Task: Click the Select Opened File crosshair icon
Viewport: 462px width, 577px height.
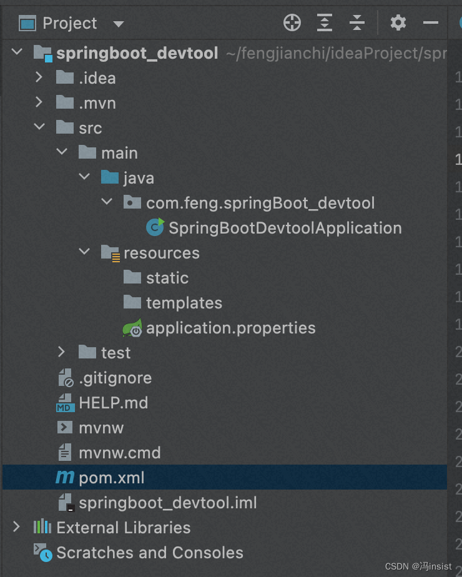Action: pos(292,22)
